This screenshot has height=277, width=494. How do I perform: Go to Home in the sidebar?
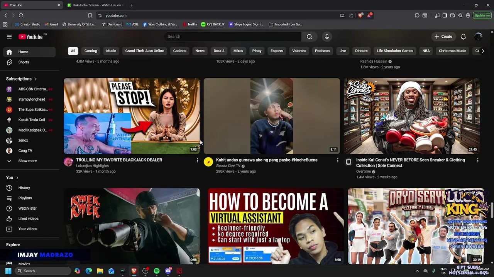[x=30, y=52]
